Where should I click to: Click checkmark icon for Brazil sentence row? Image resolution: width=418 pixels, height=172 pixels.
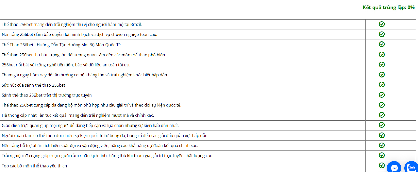click(x=382, y=24)
